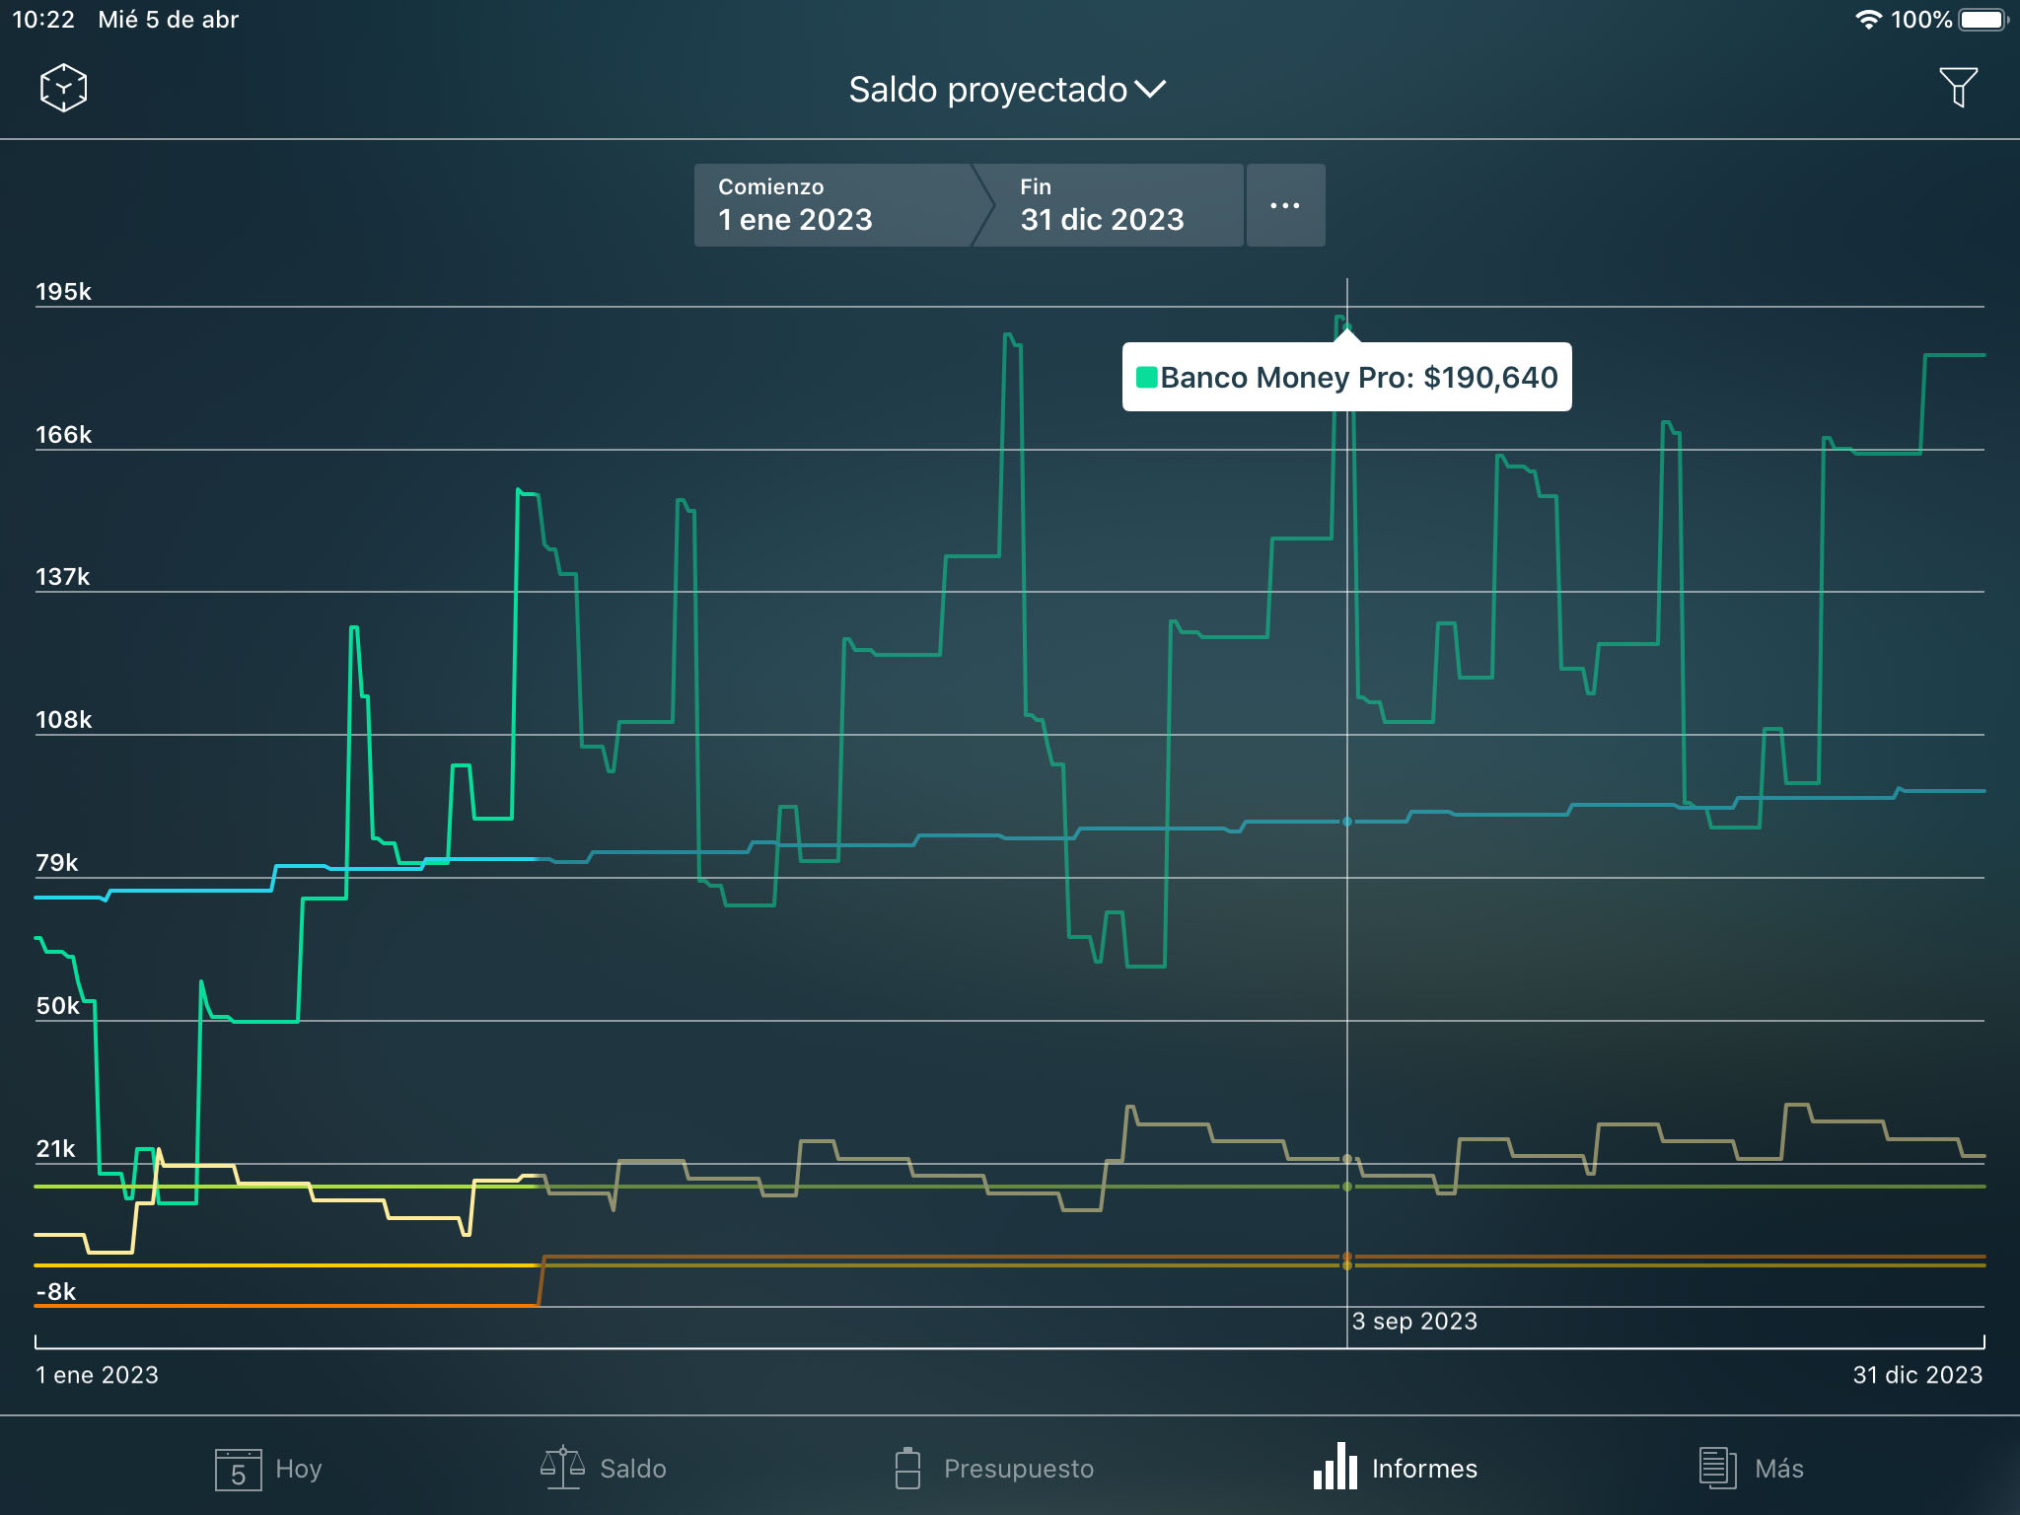Expand the Comienzo date field
2020x1515 pixels.
coord(833,205)
